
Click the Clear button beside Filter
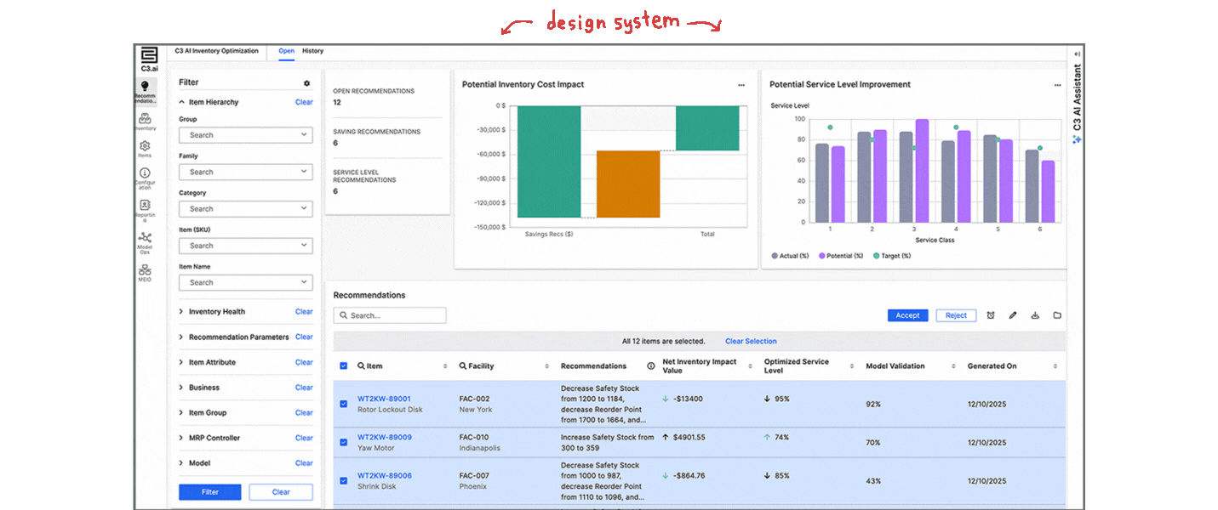coord(281,492)
